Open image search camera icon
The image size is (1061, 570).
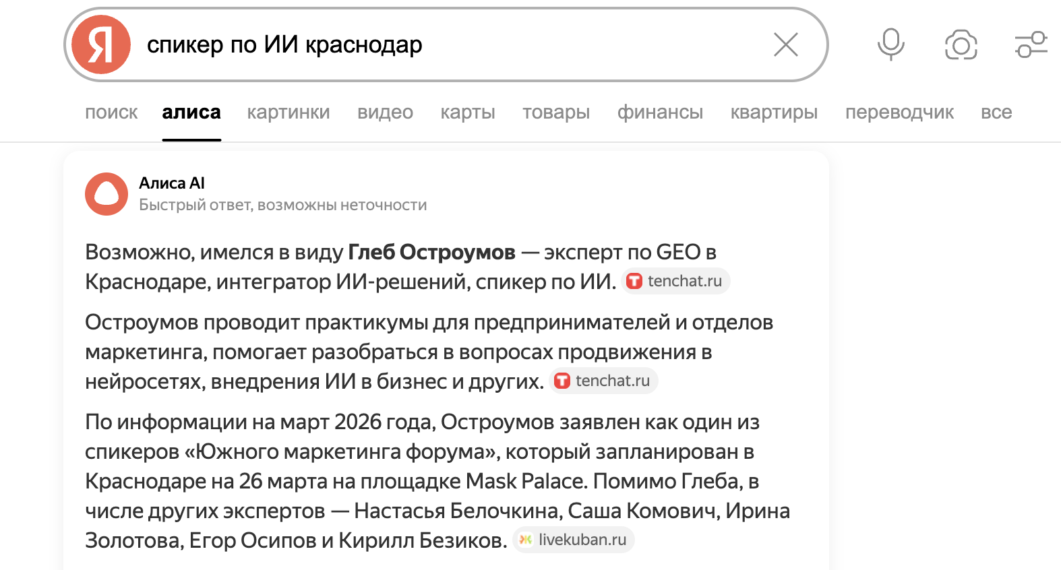pyautogui.click(x=961, y=45)
